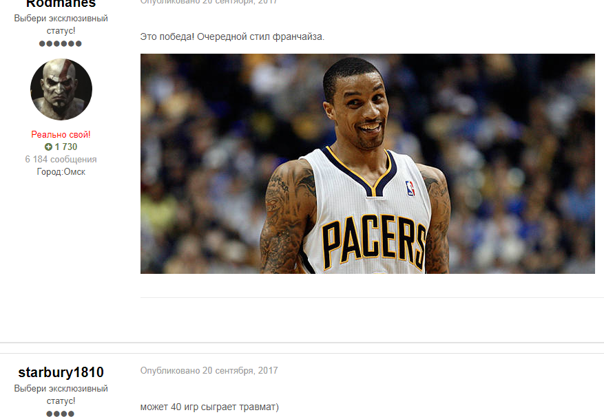Click 'Выбери эксклюзивный статус!' under starbury1810

pos(61,395)
